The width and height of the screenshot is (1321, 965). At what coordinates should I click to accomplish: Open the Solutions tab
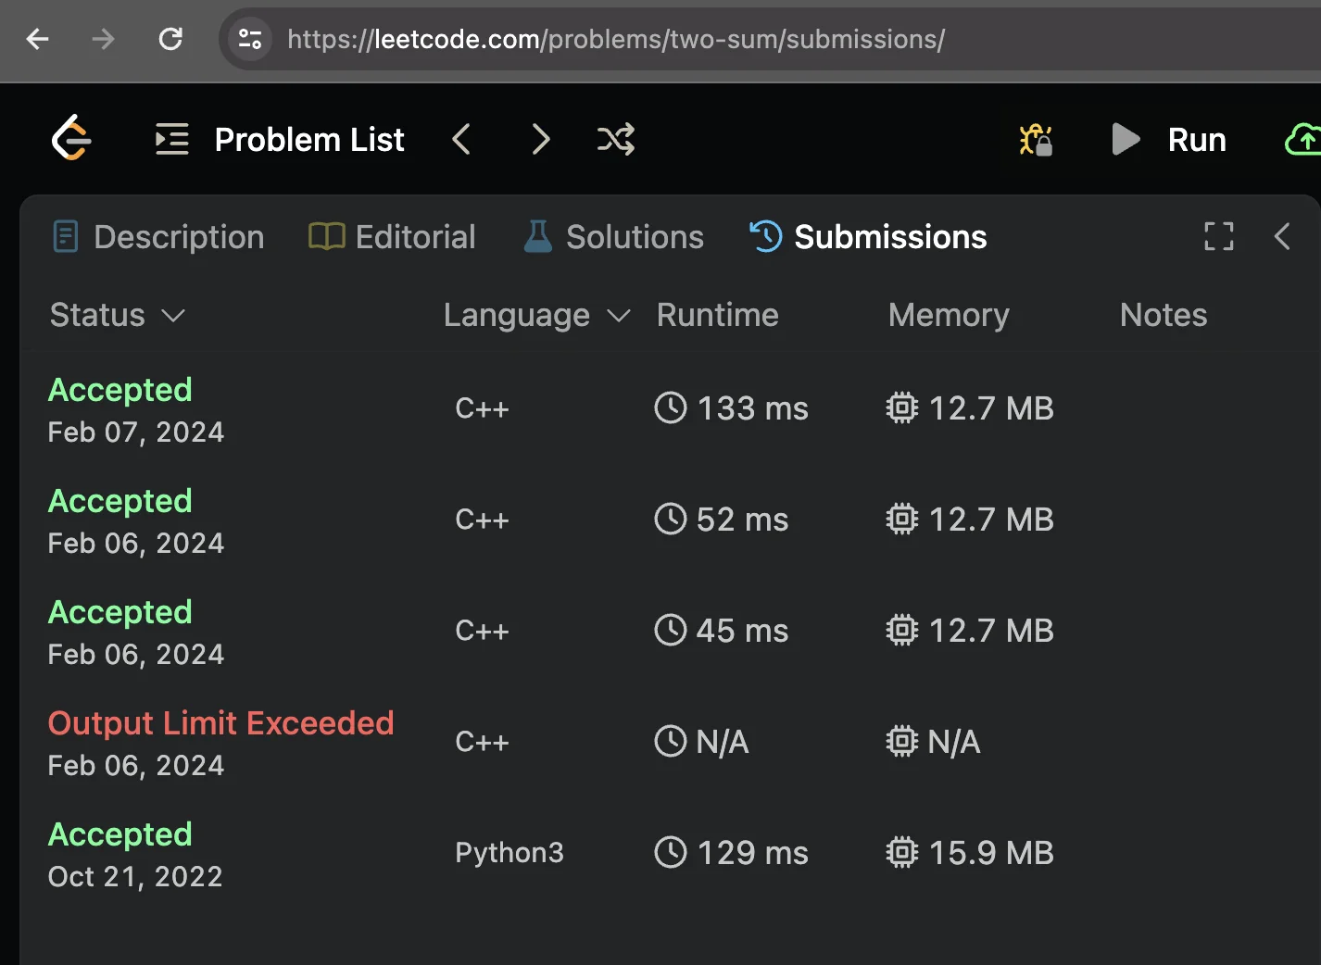(613, 237)
